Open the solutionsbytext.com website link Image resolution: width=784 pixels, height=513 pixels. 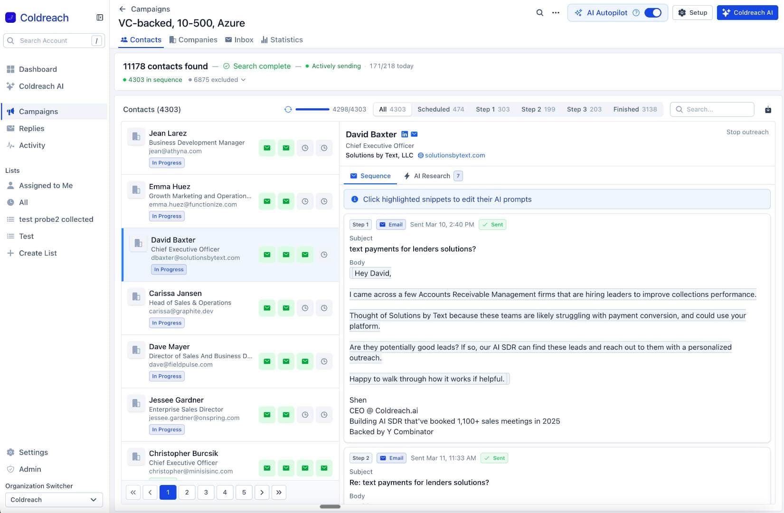[x=454, y=155]
